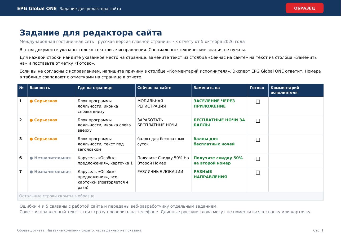This screenshot has height=241, width=341.
Task: Click the comment cell for row 1
Action: click(296, 106)
